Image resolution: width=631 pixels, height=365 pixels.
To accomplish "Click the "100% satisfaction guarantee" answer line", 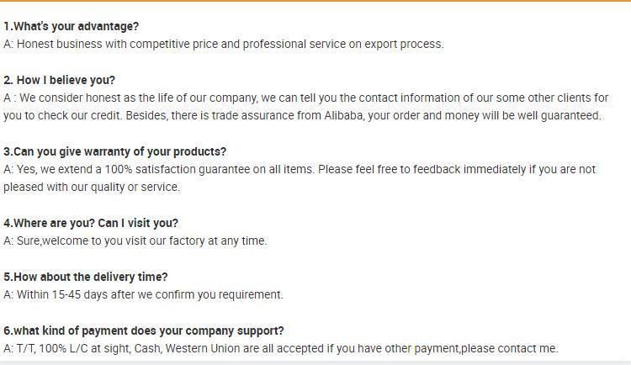I will [299, 169].
